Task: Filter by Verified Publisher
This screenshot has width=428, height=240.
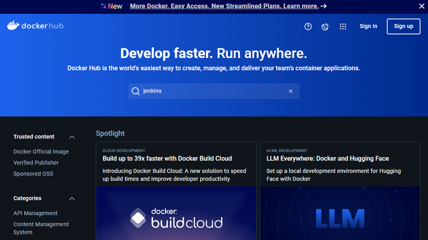Action: pyautogui.click(x=36, y=163)
